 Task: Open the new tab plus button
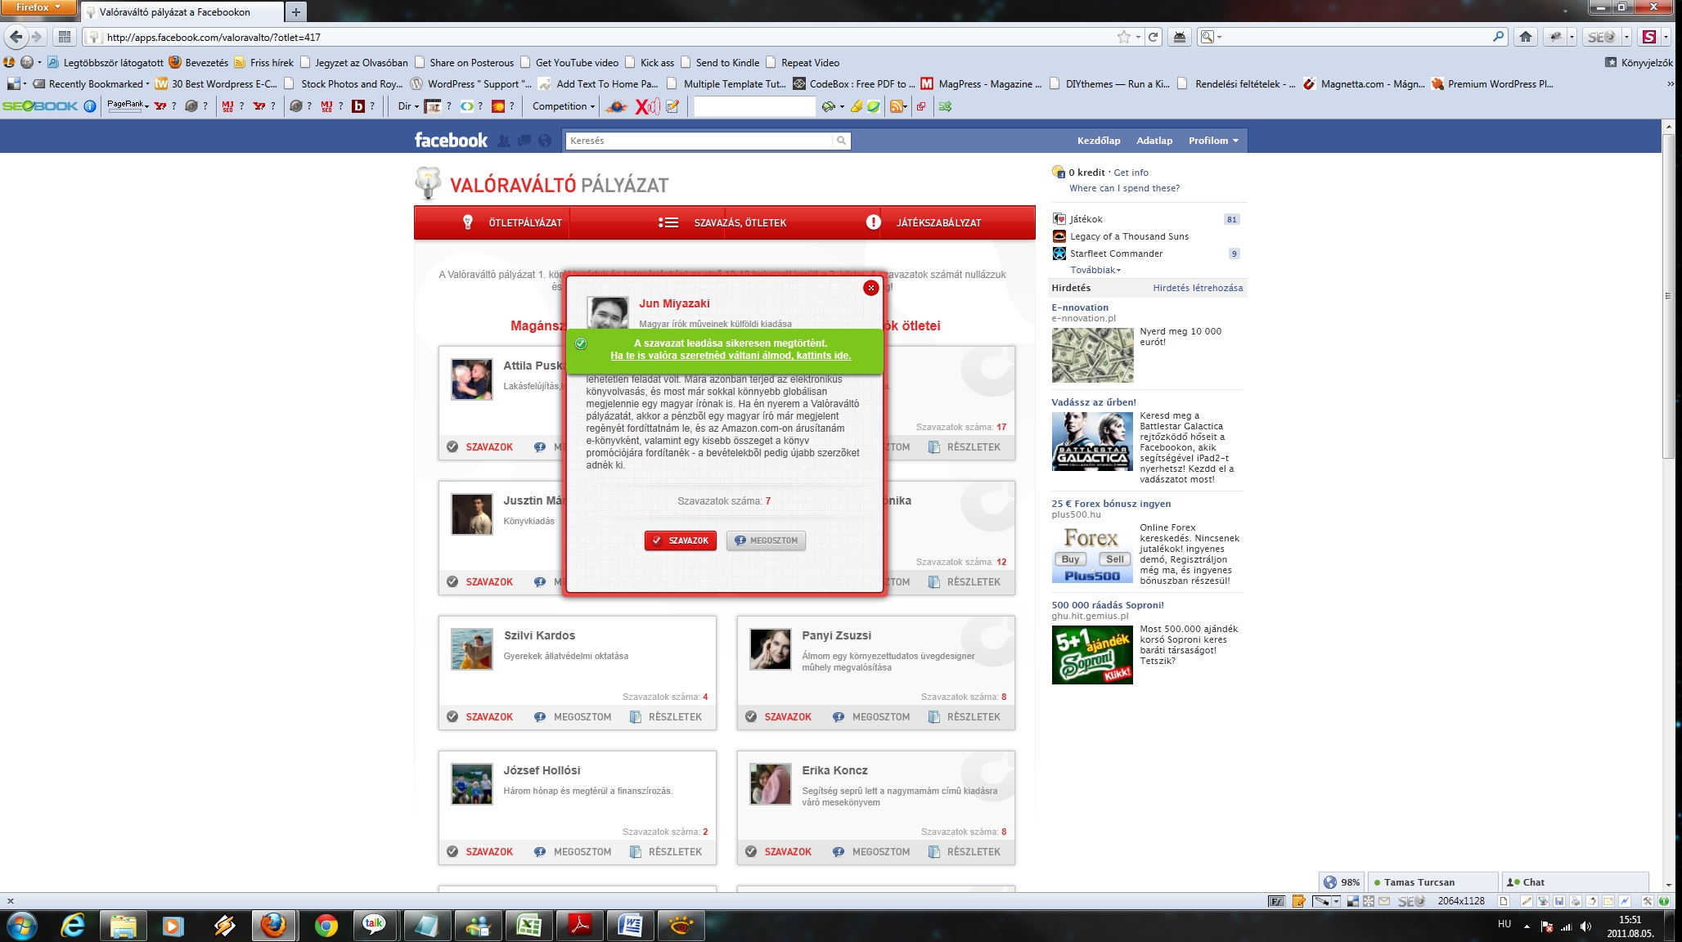point(296,11)
